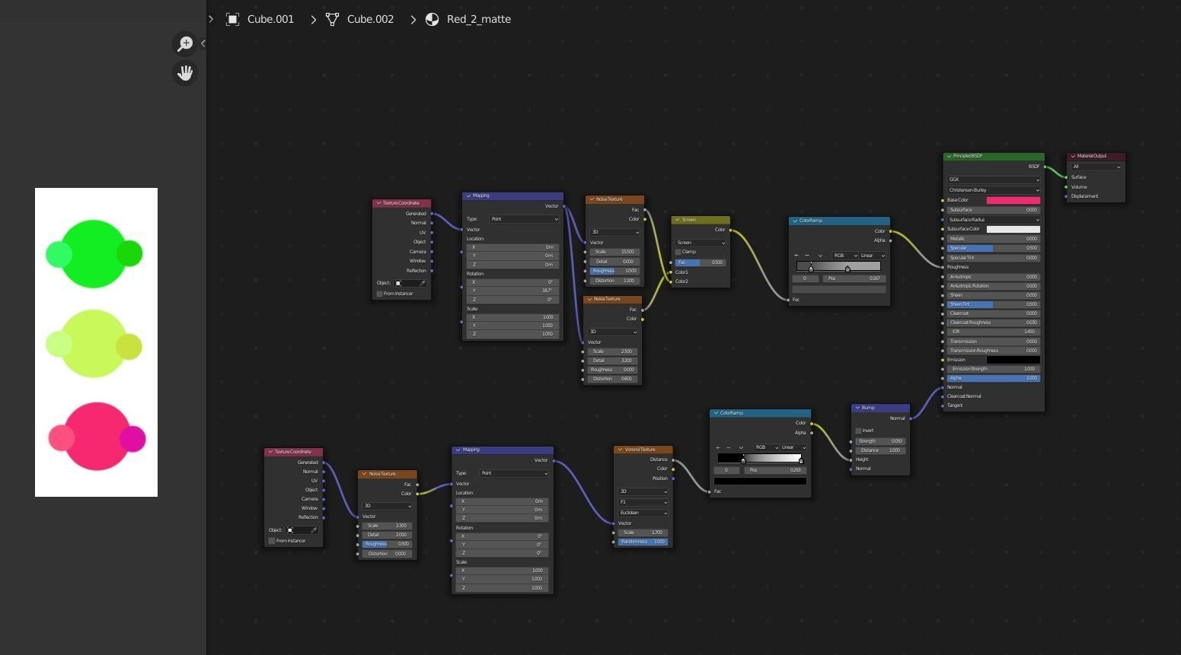Click the Height input socket on Bump node

click(851, 459)
